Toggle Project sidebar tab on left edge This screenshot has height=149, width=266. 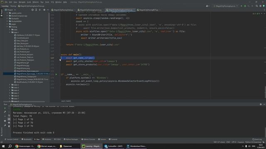click(2, 13)
